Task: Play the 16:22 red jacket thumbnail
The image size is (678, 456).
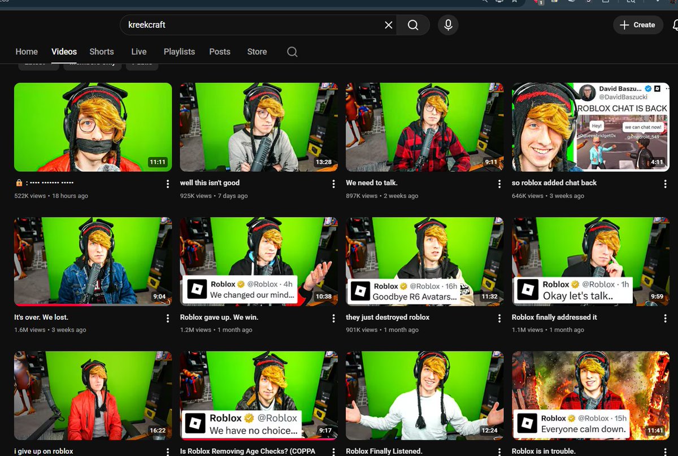Action: 93,396
